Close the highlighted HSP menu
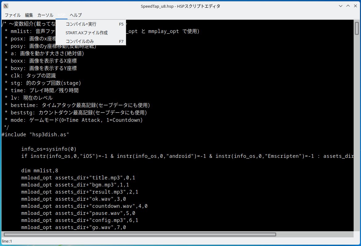The height and width of the screenshot is (246, 361). click(61, 15)
